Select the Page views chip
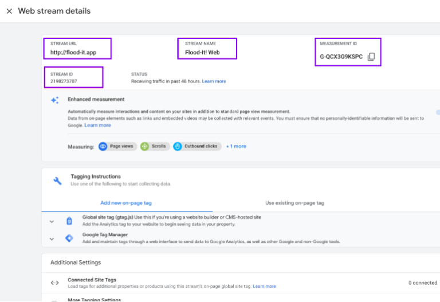This screenshot has width=440, height=302. point(117,146)
